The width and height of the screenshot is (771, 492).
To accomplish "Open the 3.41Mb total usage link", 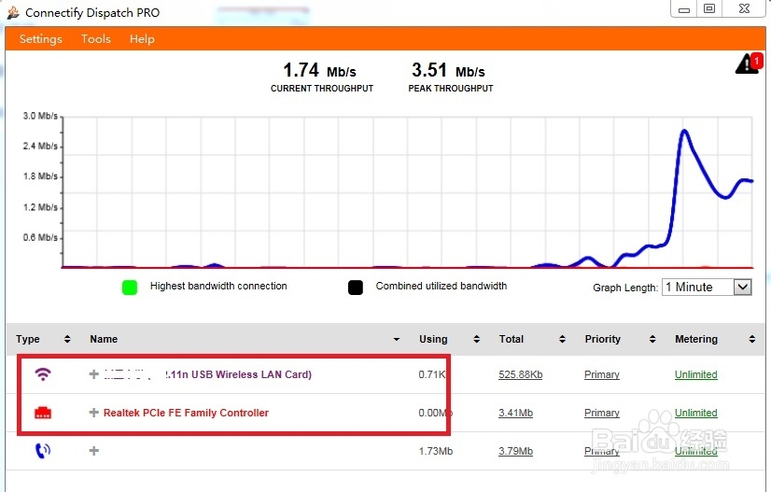I will pyautogui.click(x=515, y=413).
